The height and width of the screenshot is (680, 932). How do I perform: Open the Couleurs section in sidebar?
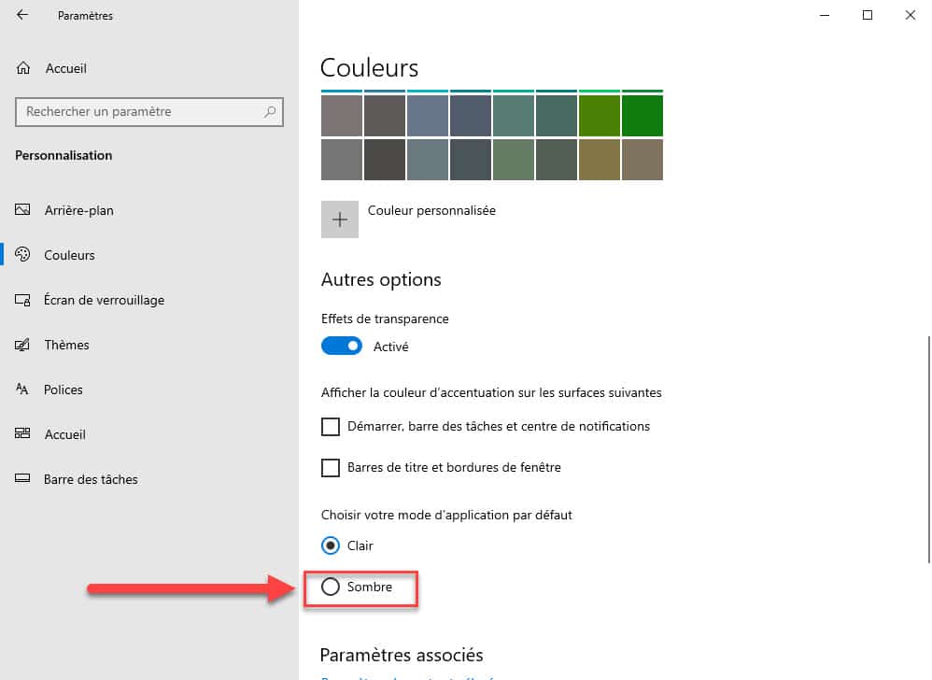click(69, 255)
